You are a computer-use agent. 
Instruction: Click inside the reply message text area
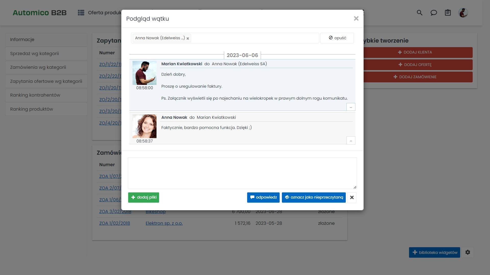coord(242,173)
